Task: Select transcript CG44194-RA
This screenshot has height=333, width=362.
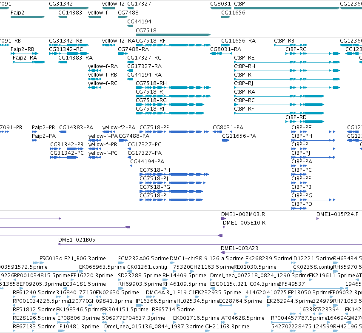Action: point(130,79)
